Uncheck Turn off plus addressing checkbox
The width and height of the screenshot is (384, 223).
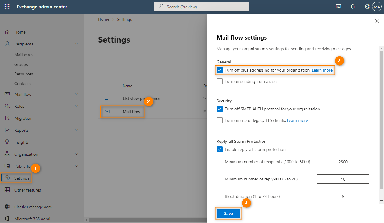pyautogui.click(x=220, y=70)
